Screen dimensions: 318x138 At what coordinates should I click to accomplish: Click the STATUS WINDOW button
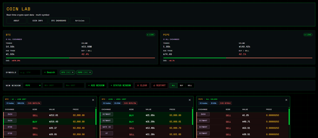[121, 85]
